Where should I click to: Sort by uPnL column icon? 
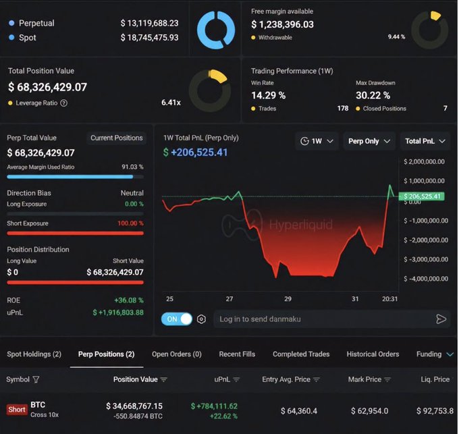236,379
